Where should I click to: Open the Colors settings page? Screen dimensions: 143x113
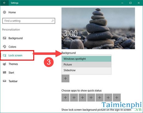pyautogui.click(x=12, y=47)
